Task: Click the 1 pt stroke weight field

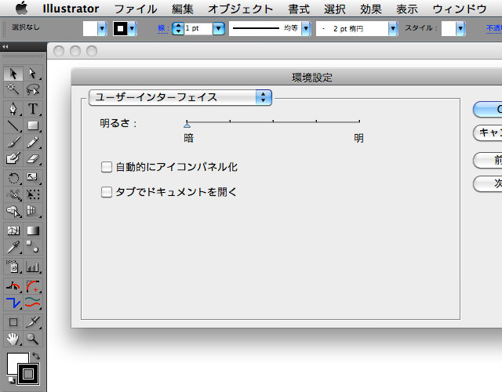Action: click(198, 28)
